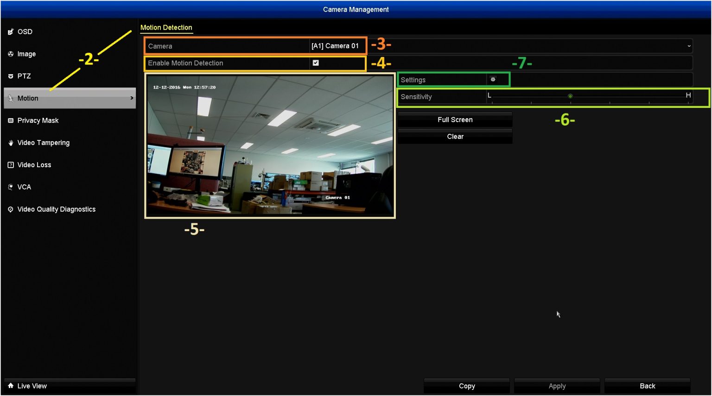Click the Camera 01 video preview
The width and height of the screenshot is (712, 396).
pyautogui.click(x=270, y=147)
